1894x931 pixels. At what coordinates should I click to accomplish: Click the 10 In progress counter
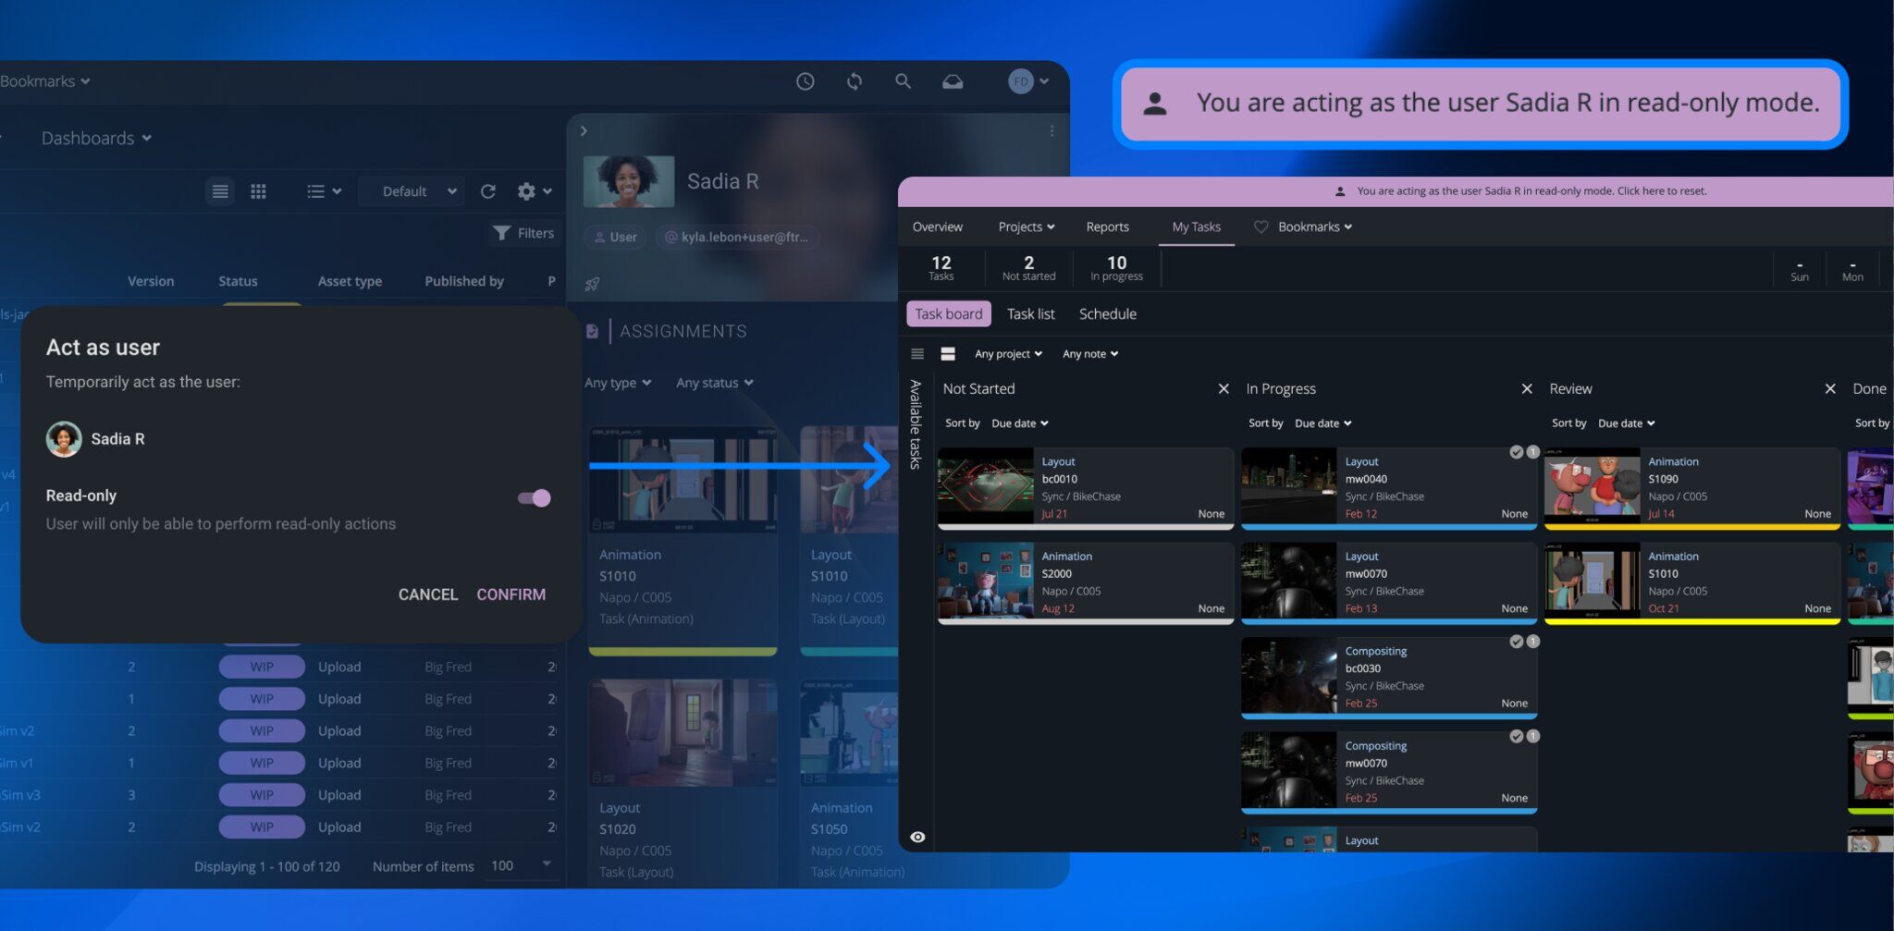tap(1116, 268)
